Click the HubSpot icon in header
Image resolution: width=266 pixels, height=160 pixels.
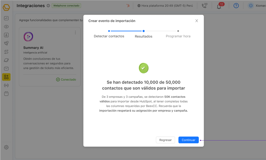128,6
